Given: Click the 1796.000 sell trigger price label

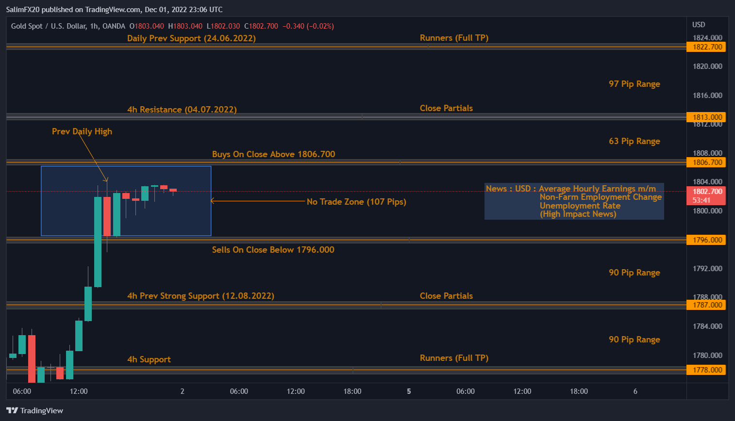Looking at the screenshot, I should [x=706, y=239].
